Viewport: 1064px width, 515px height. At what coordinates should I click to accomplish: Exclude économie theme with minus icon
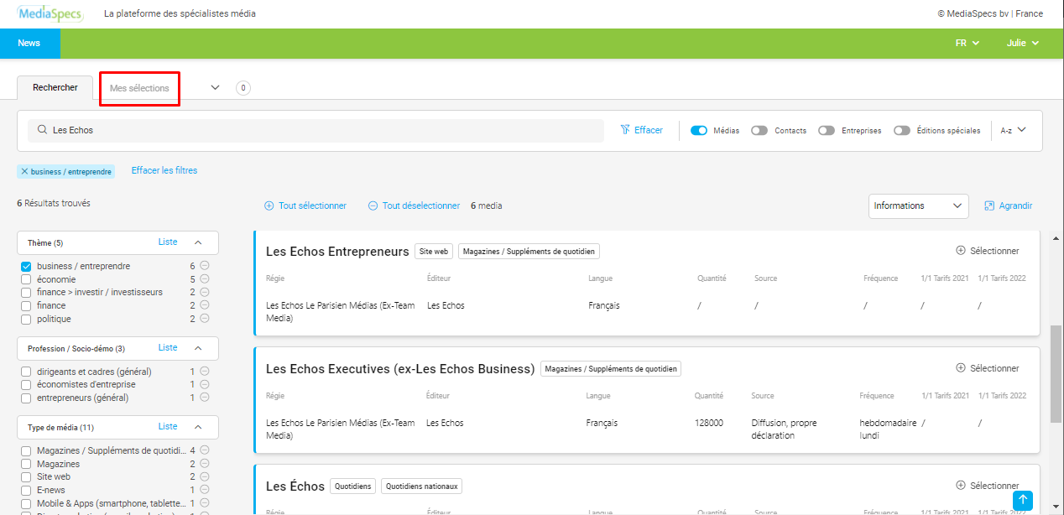pos(204,279)
